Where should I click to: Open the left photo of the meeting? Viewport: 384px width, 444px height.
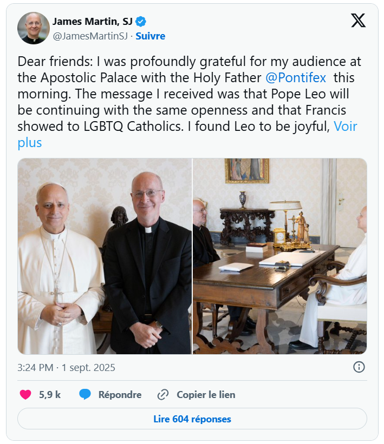pos(104,255)
